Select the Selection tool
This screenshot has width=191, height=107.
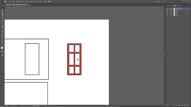click(x=2, y=8)
